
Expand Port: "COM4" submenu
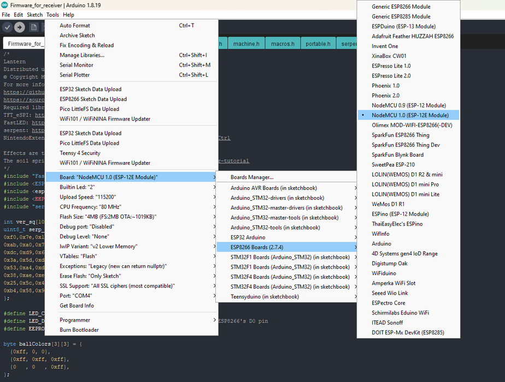tap(132, 296)
